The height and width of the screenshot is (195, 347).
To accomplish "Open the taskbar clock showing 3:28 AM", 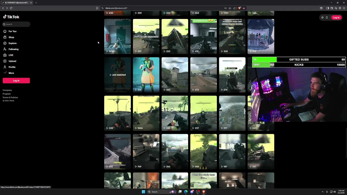I will pyautogui.click(x=340, y=192).
